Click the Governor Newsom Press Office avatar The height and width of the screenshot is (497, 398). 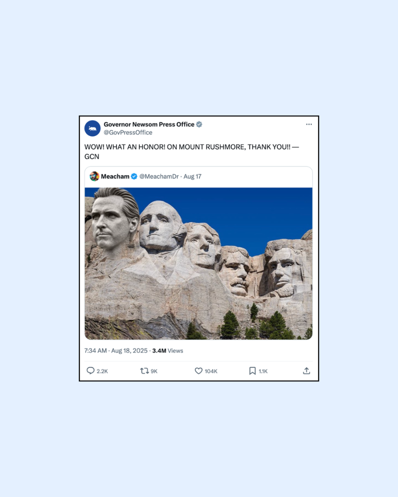[92, 128]
